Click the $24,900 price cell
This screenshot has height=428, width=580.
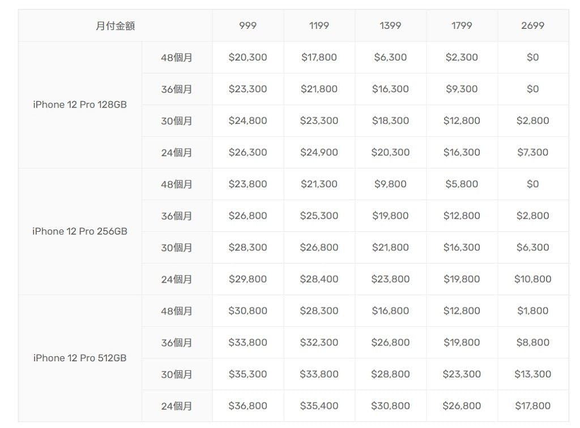pos(319,152)
